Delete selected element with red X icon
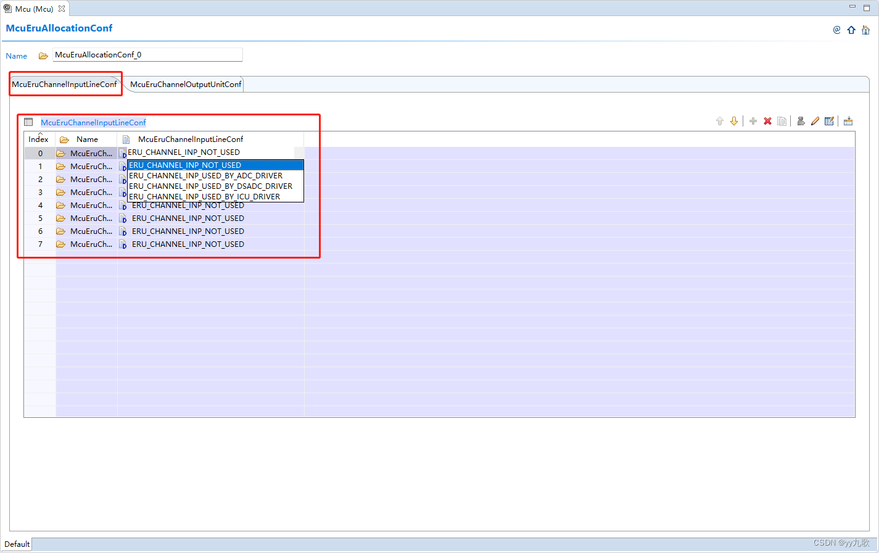Screen dimensions: 879x553 tap(768, 121)
